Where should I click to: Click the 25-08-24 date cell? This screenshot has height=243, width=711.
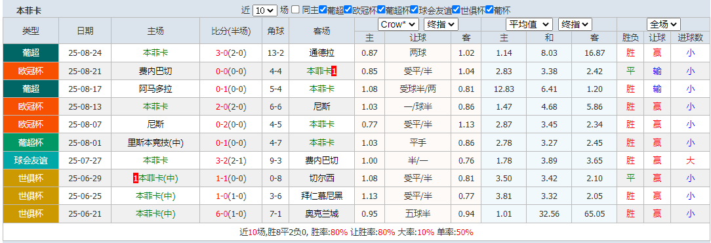[85, 53]
